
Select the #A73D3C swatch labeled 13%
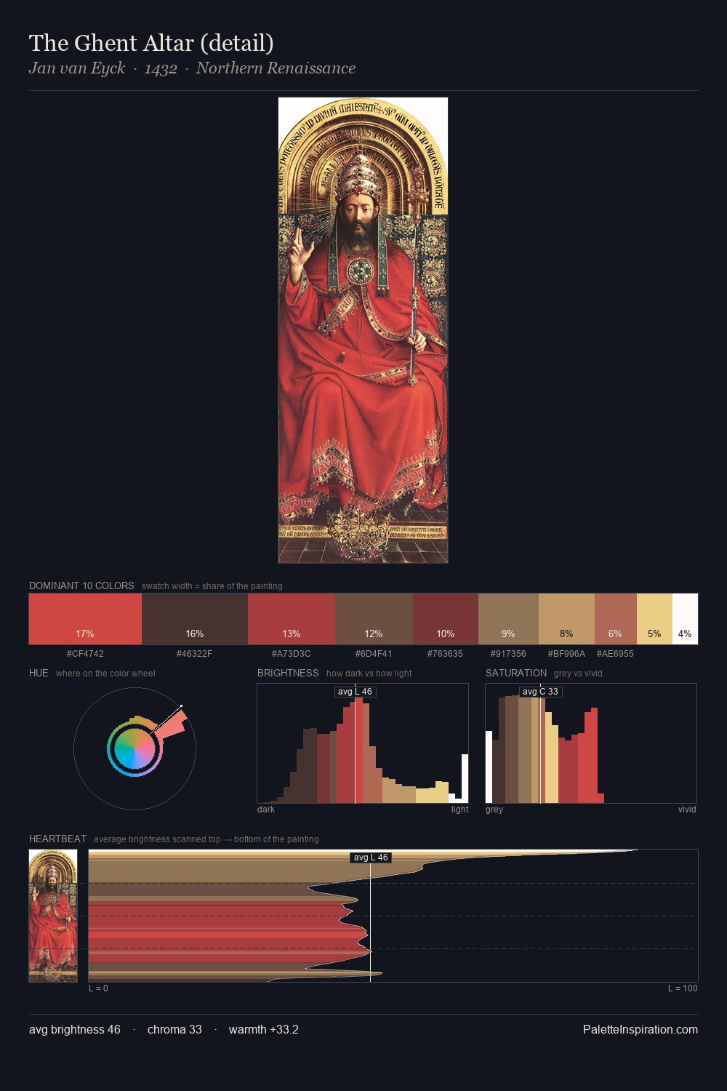[x=292, y=619]
